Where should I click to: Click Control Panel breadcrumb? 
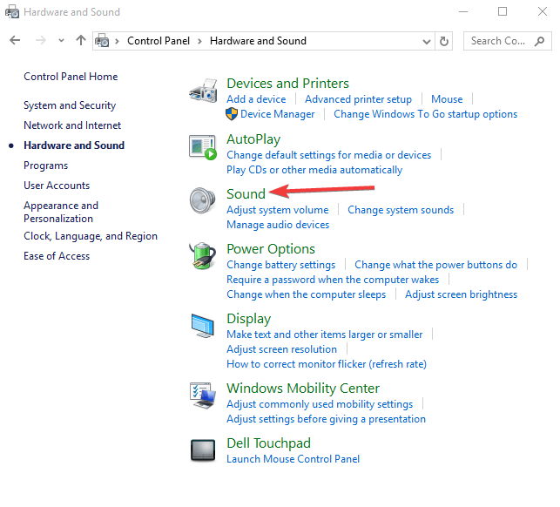[159, 41]
